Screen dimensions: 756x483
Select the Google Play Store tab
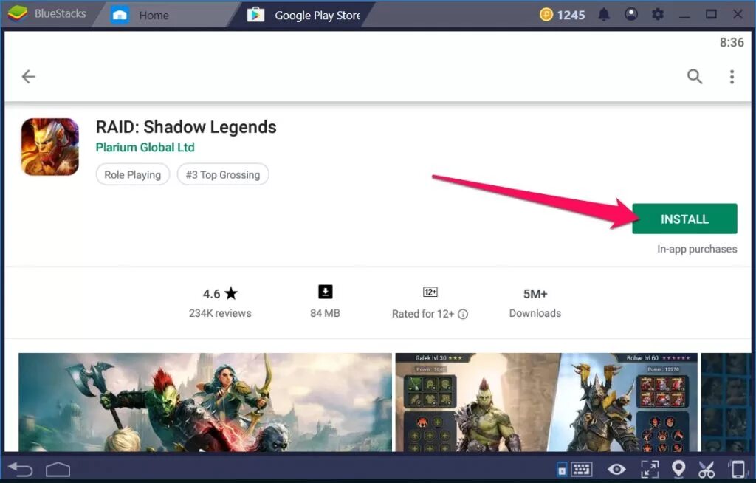(303, 15)
